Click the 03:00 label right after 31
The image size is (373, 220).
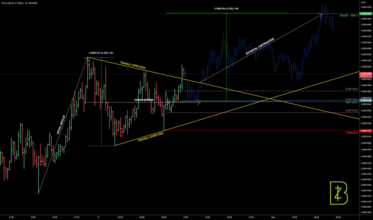pos(120,217)
